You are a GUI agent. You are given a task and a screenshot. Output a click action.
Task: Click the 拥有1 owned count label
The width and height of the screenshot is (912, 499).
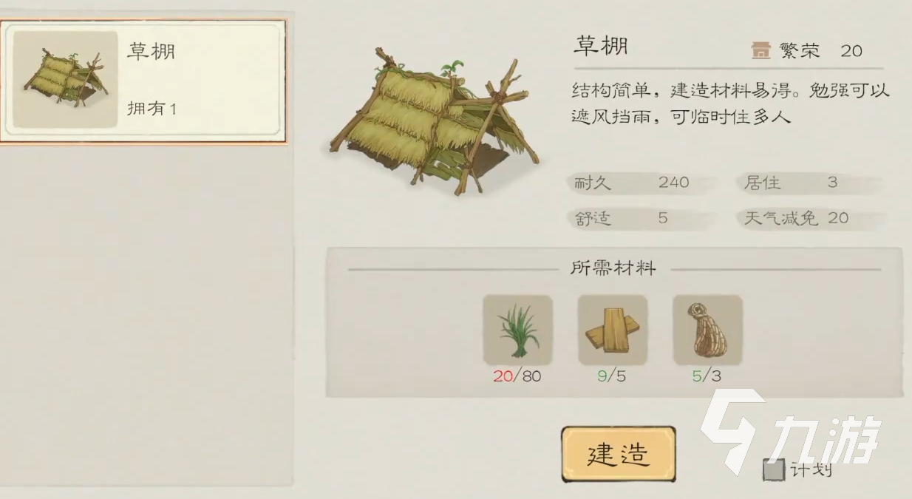pos(152,109)
